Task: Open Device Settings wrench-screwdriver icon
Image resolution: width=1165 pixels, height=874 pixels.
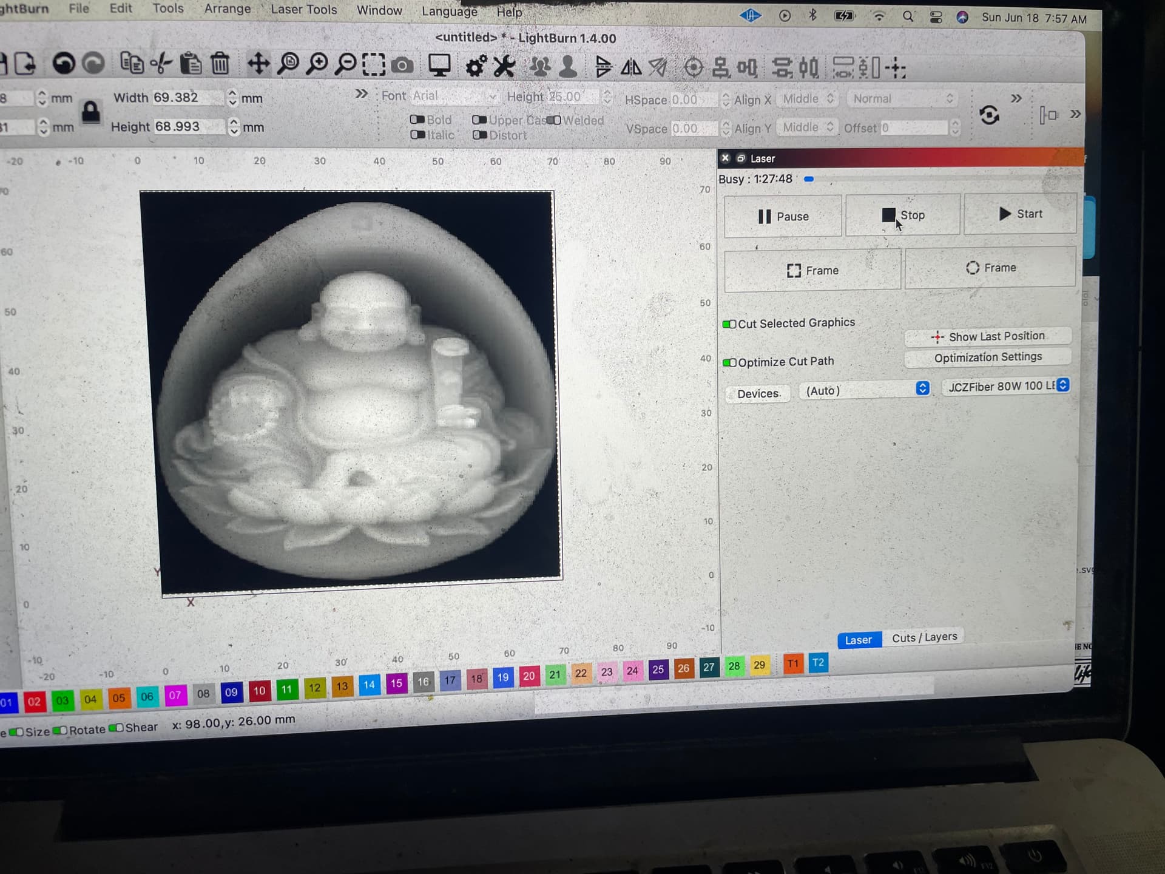Action: pos(504,66)
